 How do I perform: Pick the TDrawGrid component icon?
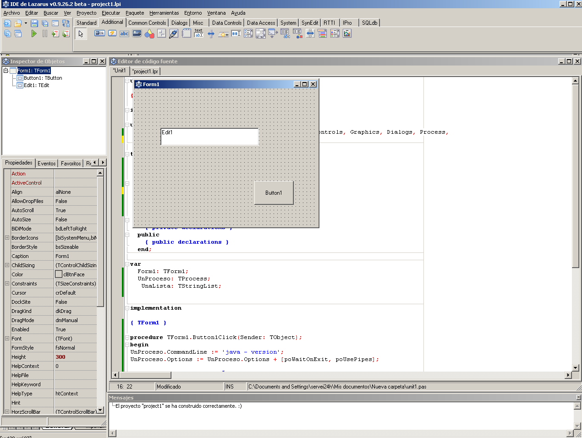pyautogui.click(x=297, y=33)
